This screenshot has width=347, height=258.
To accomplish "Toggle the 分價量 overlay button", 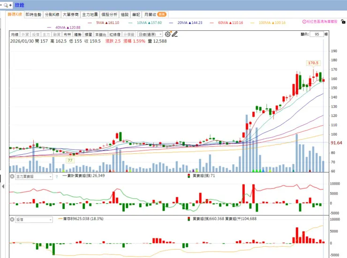I will pyautogui.click(x=129, y=35).
